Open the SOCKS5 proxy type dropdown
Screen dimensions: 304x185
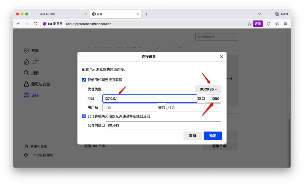pyautogui.click(x=208, y=89)
